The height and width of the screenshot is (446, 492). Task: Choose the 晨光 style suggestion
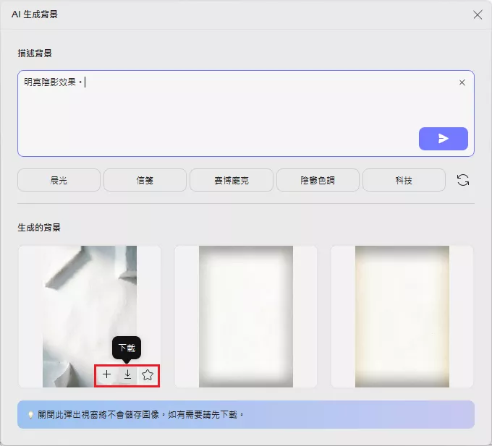click(59, 180)
